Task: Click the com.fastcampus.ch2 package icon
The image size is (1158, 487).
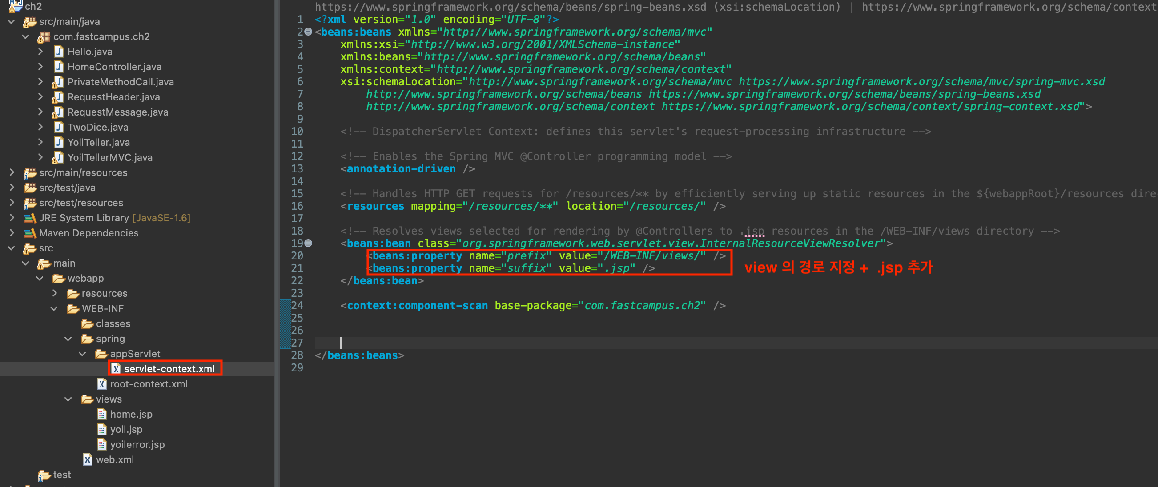Action: click(44, 37)
